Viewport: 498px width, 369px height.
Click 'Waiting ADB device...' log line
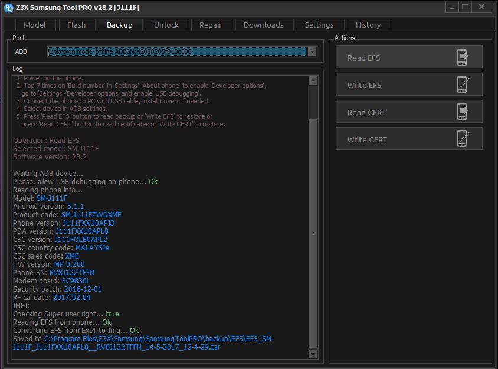pyautogui.click(x=48, y=174)
